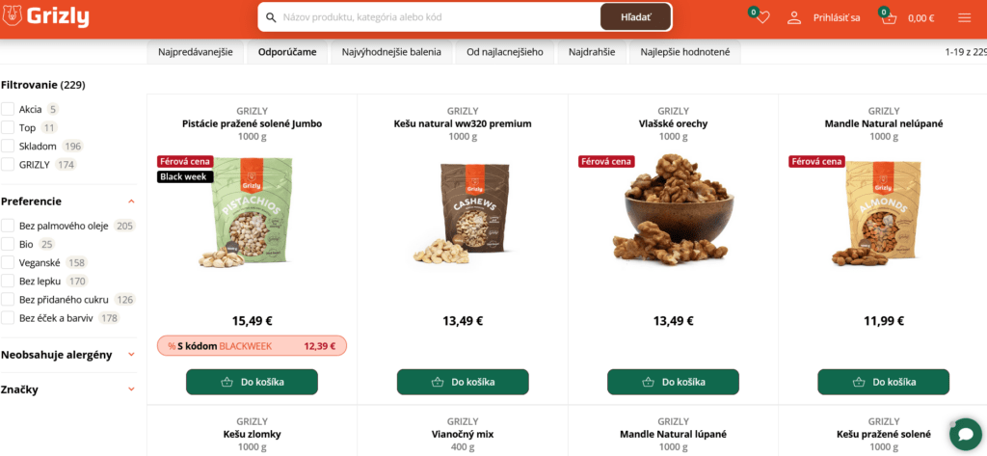
Task: Tick the Bez lepku checkbox
Action: coord(8,281)
